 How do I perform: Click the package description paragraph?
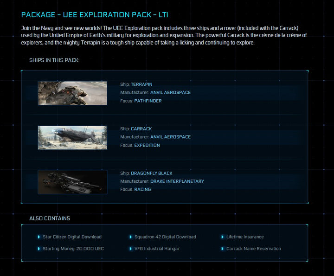click(164, 35)
